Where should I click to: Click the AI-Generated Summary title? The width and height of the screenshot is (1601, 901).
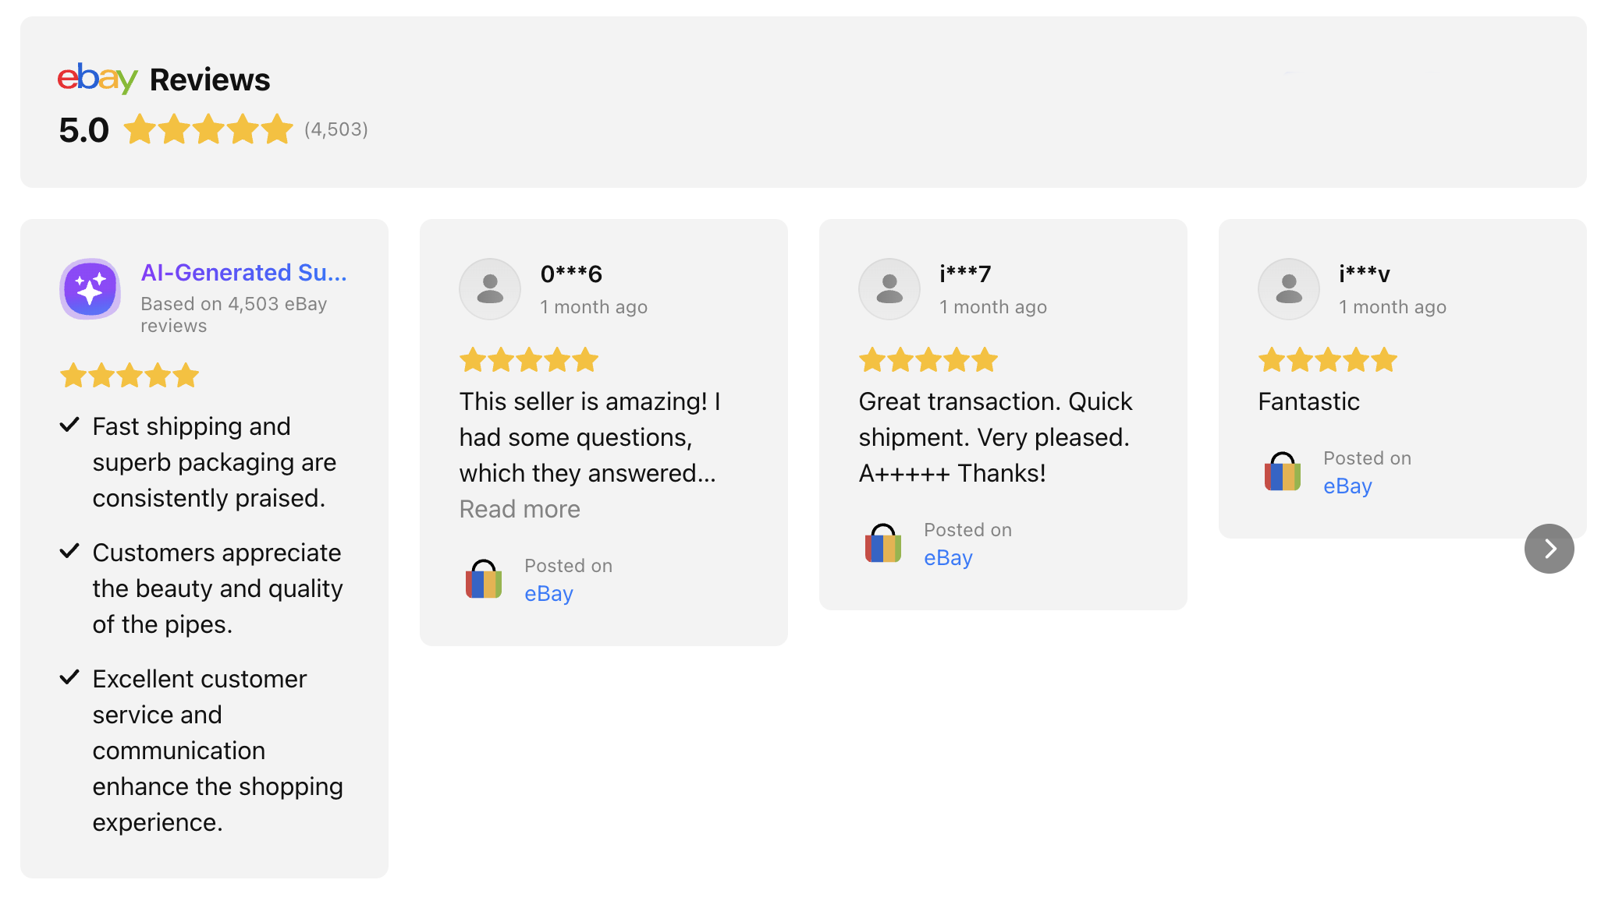tap(243, 273)
